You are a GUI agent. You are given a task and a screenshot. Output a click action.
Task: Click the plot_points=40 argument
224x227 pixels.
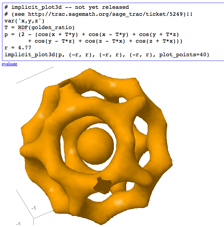click(182, 55)
